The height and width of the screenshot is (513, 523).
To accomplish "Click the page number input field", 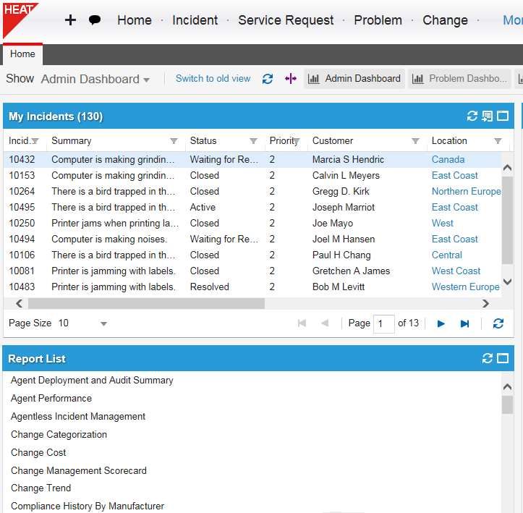I will [x=383, y=323].
